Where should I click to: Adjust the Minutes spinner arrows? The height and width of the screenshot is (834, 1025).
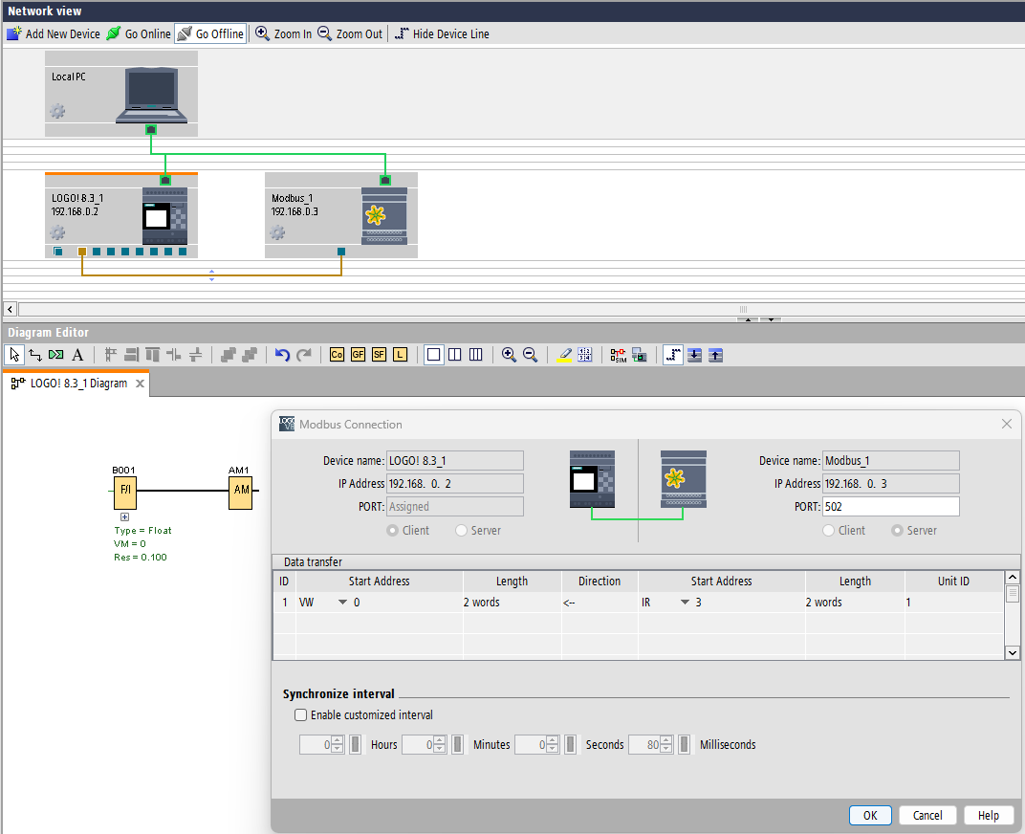(x=440, y=744)
